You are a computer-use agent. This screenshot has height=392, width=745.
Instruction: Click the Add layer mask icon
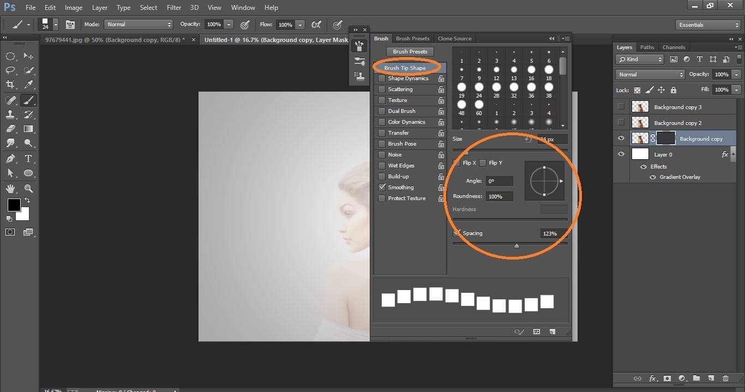click(668, 378)
